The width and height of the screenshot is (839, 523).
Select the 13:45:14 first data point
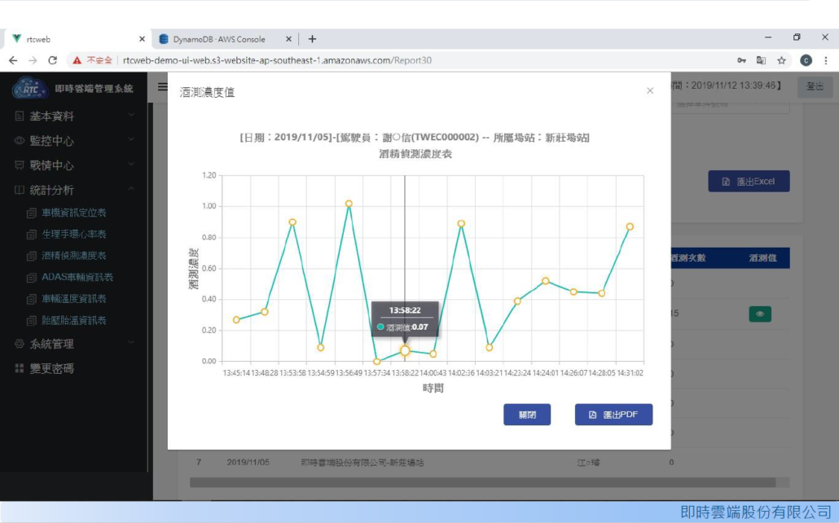coord(236,319)
